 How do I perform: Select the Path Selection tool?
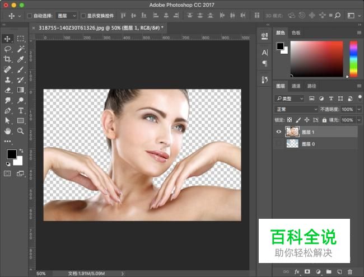[7, 121]
